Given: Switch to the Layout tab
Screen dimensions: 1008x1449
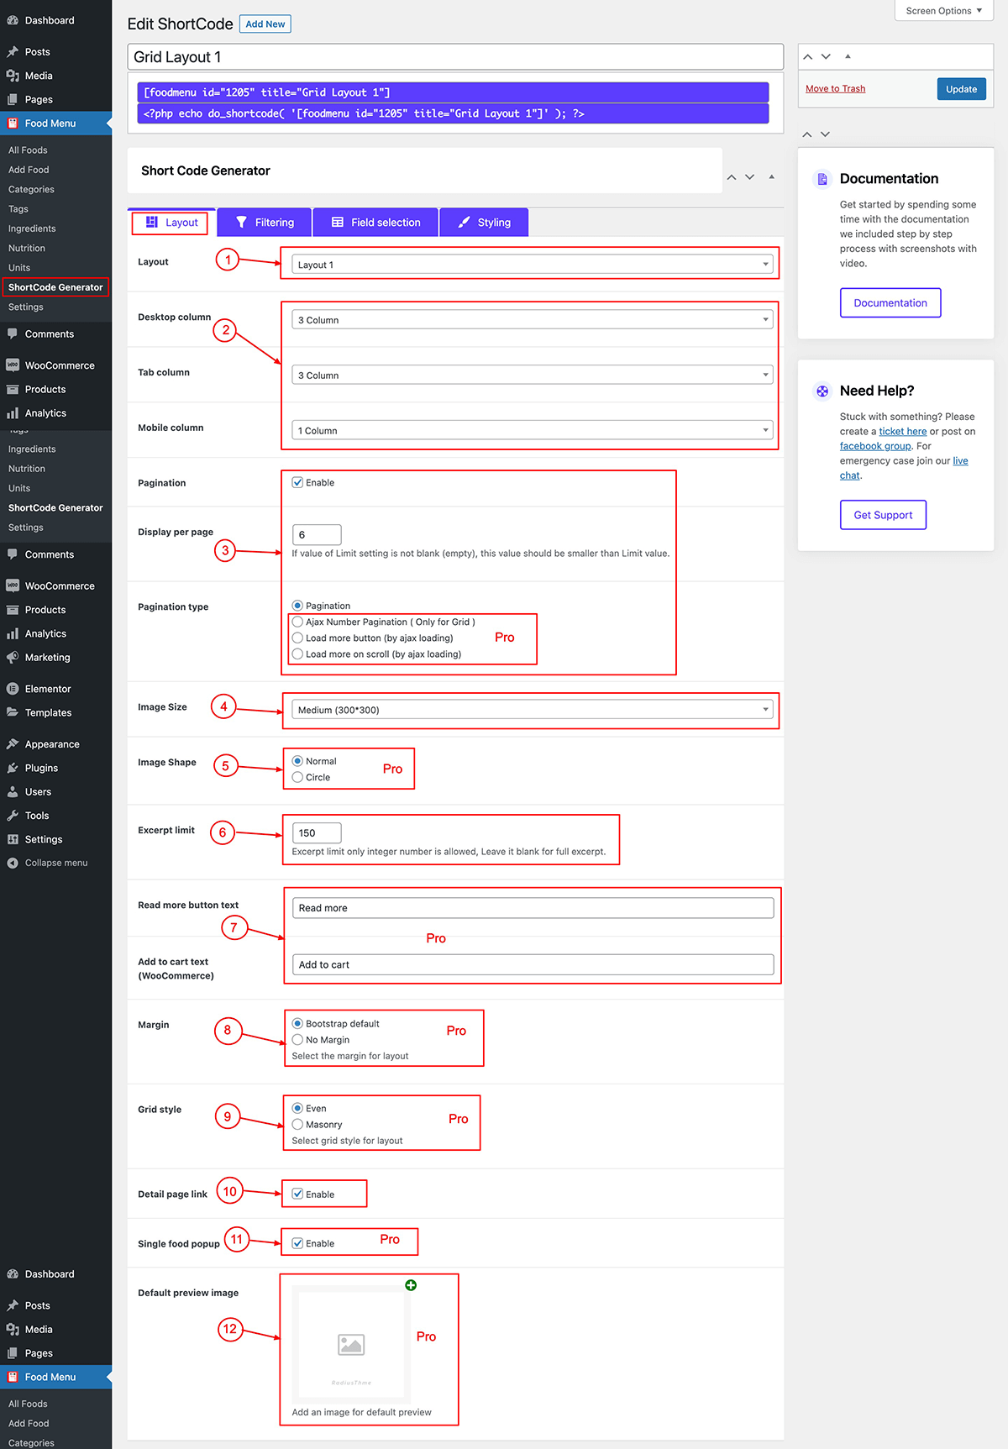Looking at the screenshot, I should tap(171, 223).
